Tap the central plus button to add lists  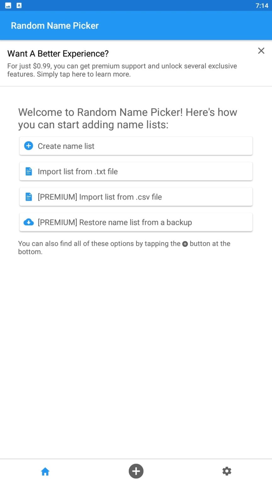[136, 471]
